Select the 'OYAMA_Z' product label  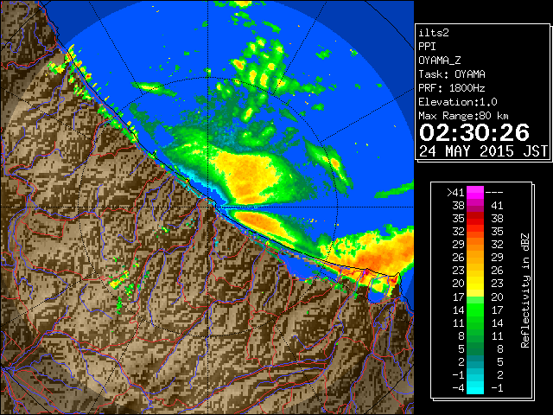(440, 61)
